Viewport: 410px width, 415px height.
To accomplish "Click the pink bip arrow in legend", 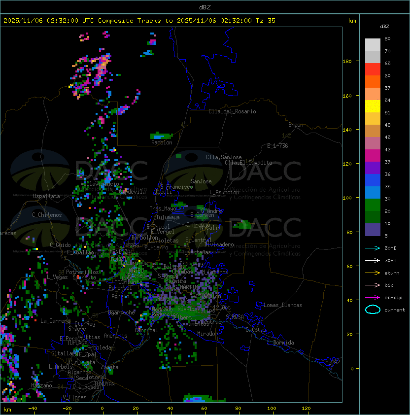I will pos(373,285).
